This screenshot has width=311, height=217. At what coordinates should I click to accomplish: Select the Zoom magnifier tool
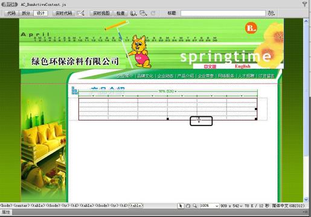pyautogui.click(x=194, y=206)
